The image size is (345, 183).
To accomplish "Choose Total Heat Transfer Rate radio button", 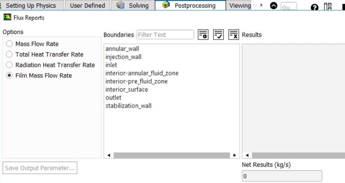I will pos(9,54).
